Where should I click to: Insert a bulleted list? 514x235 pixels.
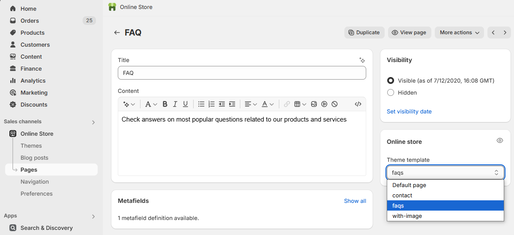[201, 104]
